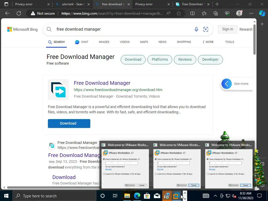268x201 pixels.
Task: Click the Platforms pill chip
Action: (x=160, y=60)
